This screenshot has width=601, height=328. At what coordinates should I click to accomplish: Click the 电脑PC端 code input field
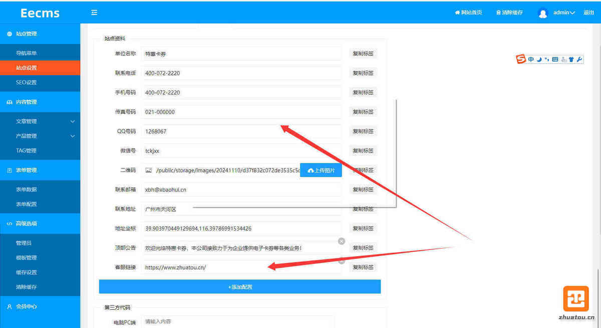tap(238, 321)
